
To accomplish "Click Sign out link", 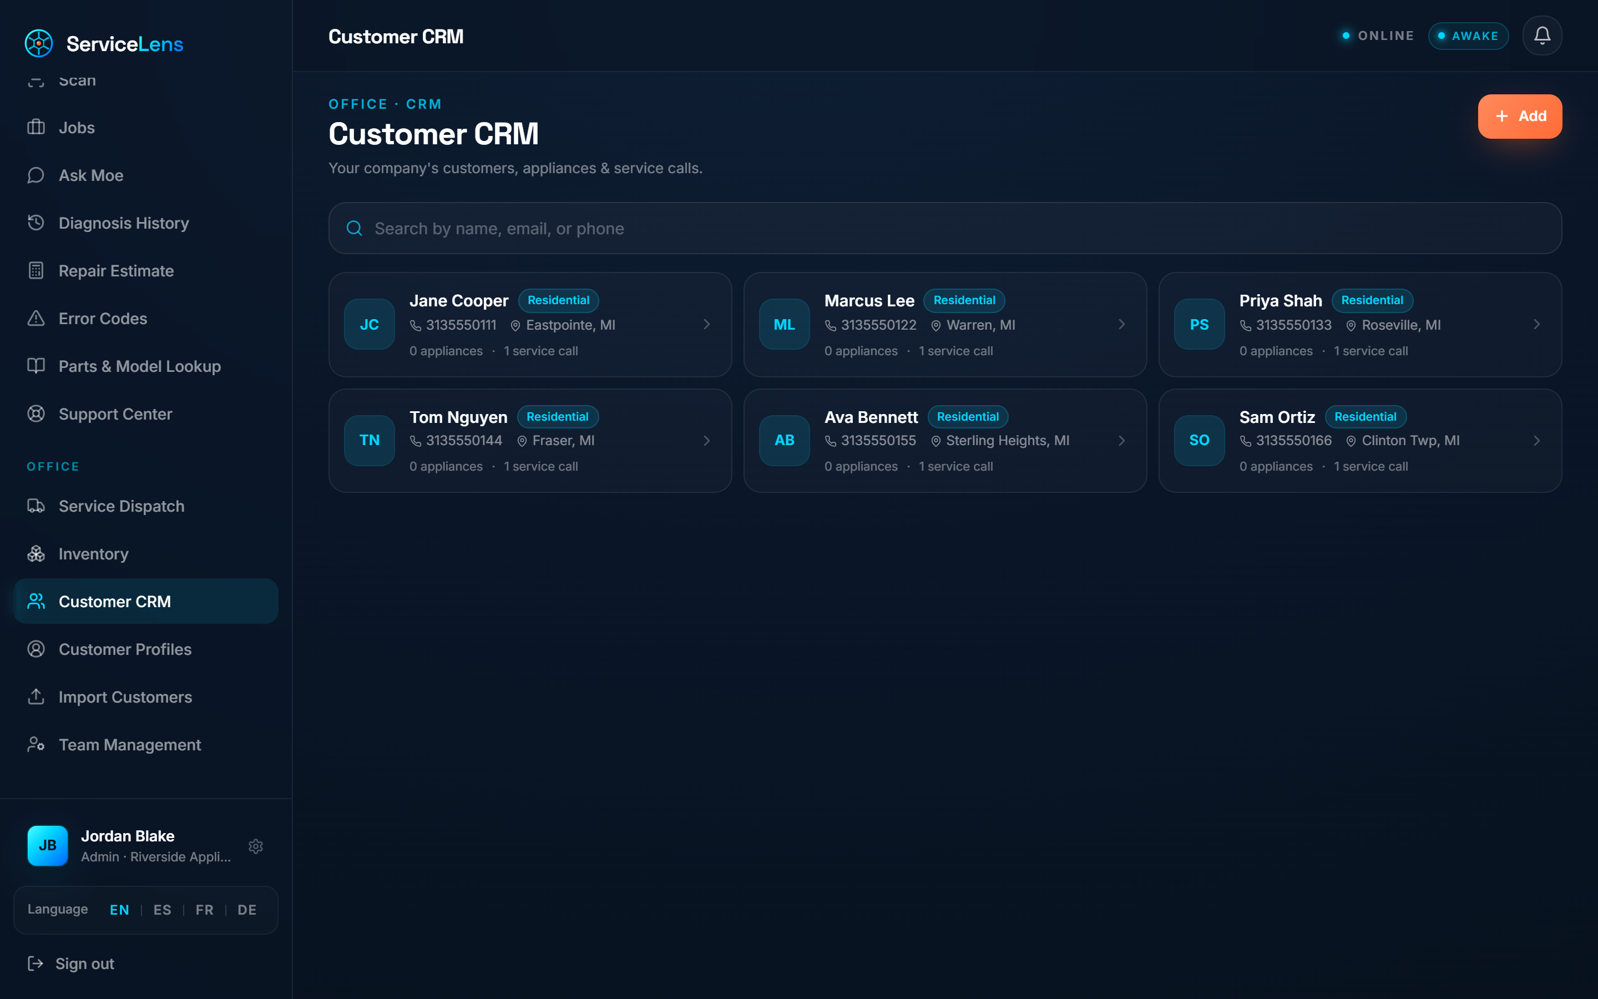I will coord(84,964).
